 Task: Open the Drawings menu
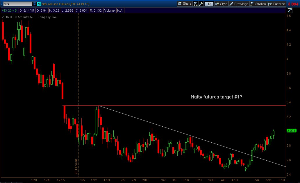point(239,4)
